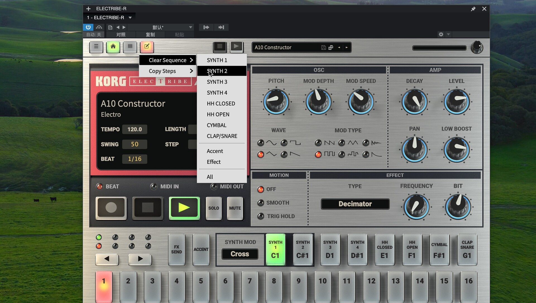Toggle step 5 in the sequencer
Screen dimensions: 536x303
[201, 287]
